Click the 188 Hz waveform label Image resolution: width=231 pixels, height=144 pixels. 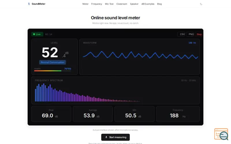click(x=192, y=43)
